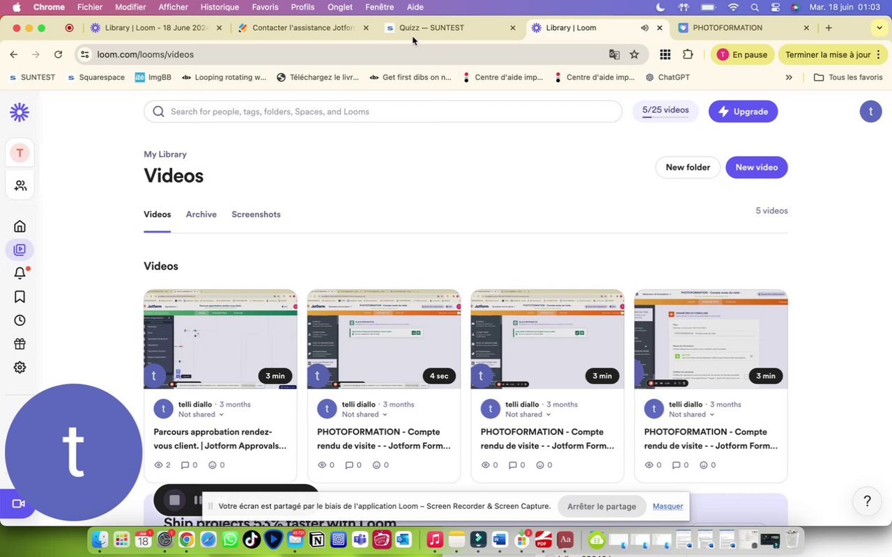This screenshot has width=892, height=557.
Task: Open the Squarespace bookmark
Action: [95, 77]
